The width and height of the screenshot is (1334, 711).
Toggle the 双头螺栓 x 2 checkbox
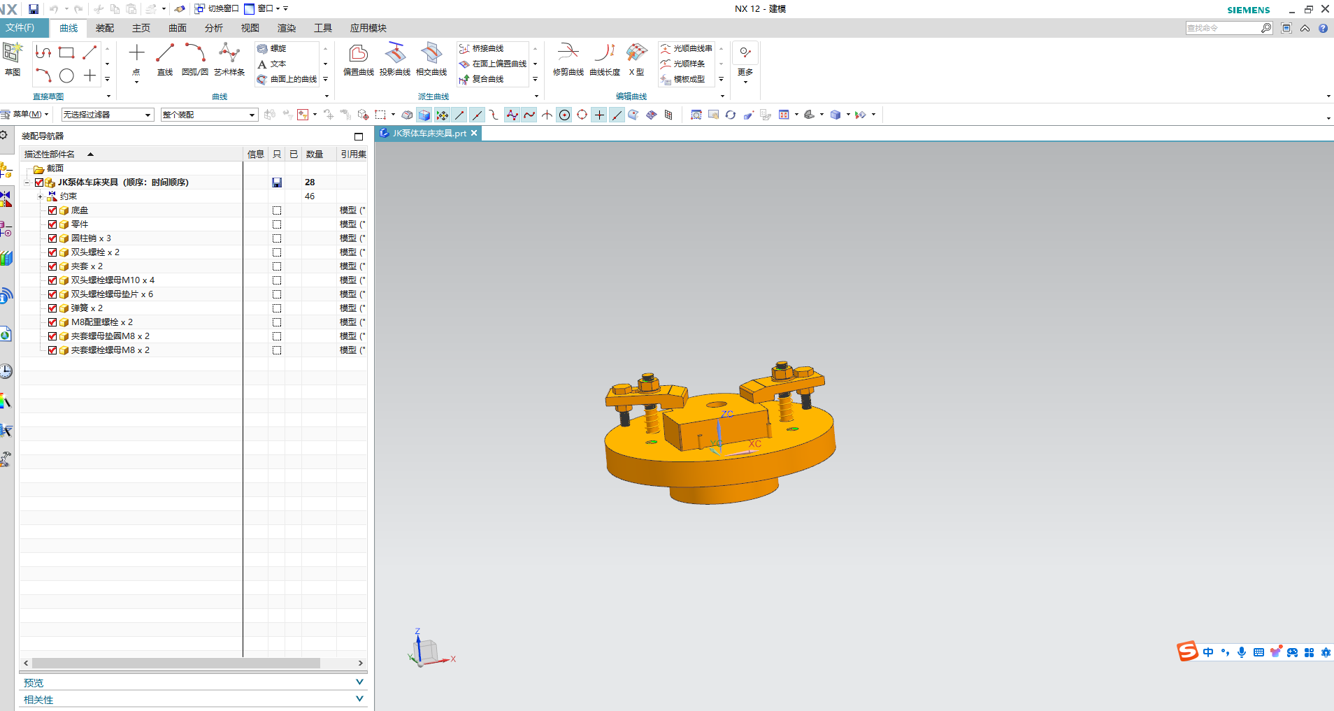tap(52, 252)
